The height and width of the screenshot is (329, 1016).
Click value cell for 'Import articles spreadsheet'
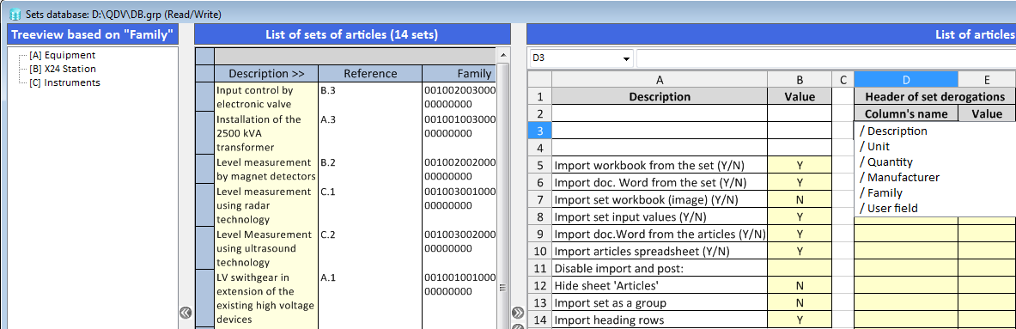[x=800, y=251]
